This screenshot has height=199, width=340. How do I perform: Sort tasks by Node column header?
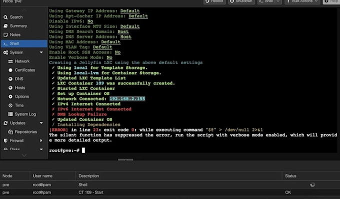14,176
